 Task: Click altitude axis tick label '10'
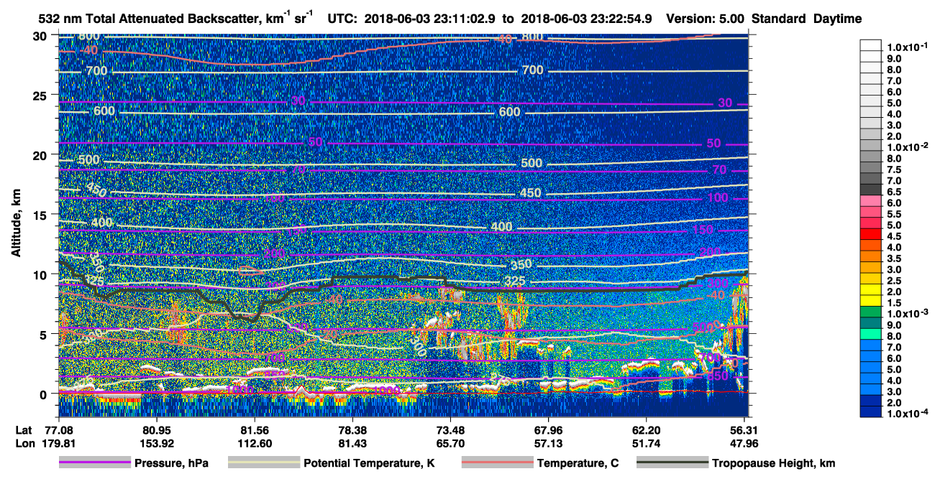point(42,274)
